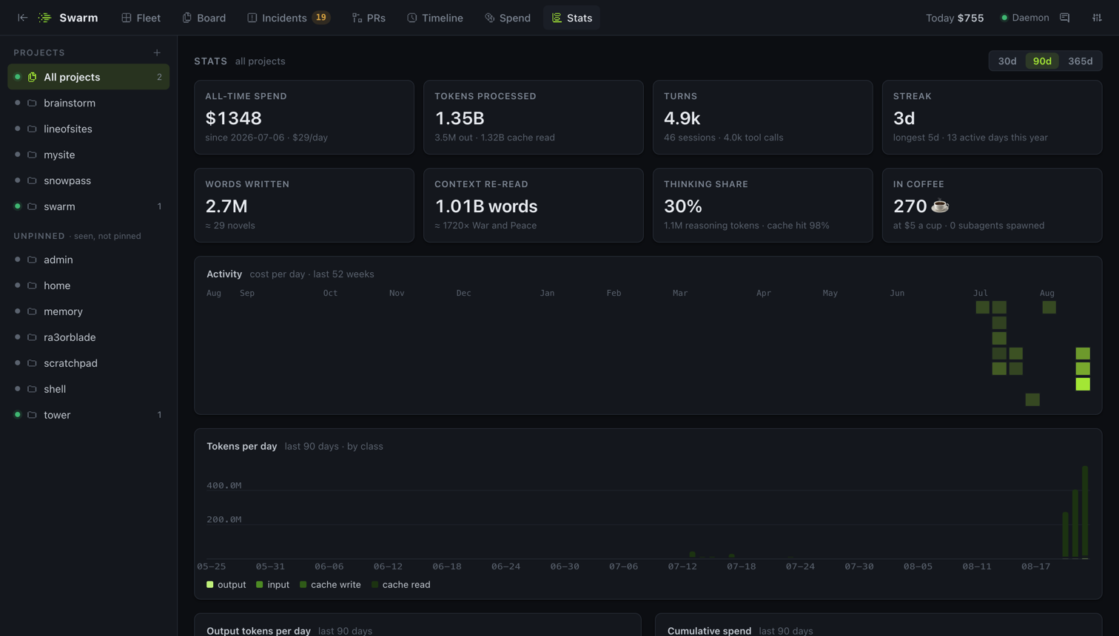Switch to the Board tab

(x=204, y=18)
